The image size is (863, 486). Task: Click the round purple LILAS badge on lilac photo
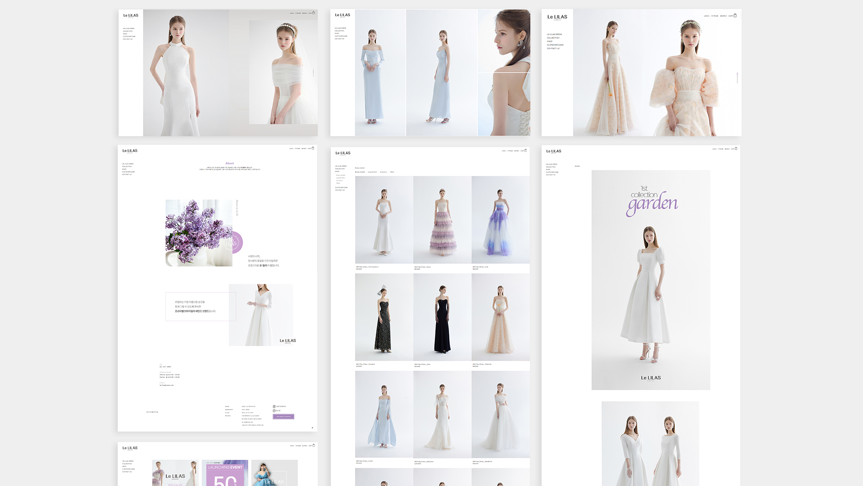point(233,243)
